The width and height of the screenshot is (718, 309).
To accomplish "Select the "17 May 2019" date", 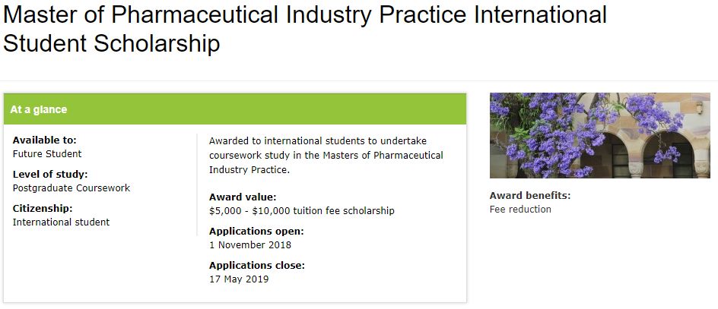I will (239, 279).
